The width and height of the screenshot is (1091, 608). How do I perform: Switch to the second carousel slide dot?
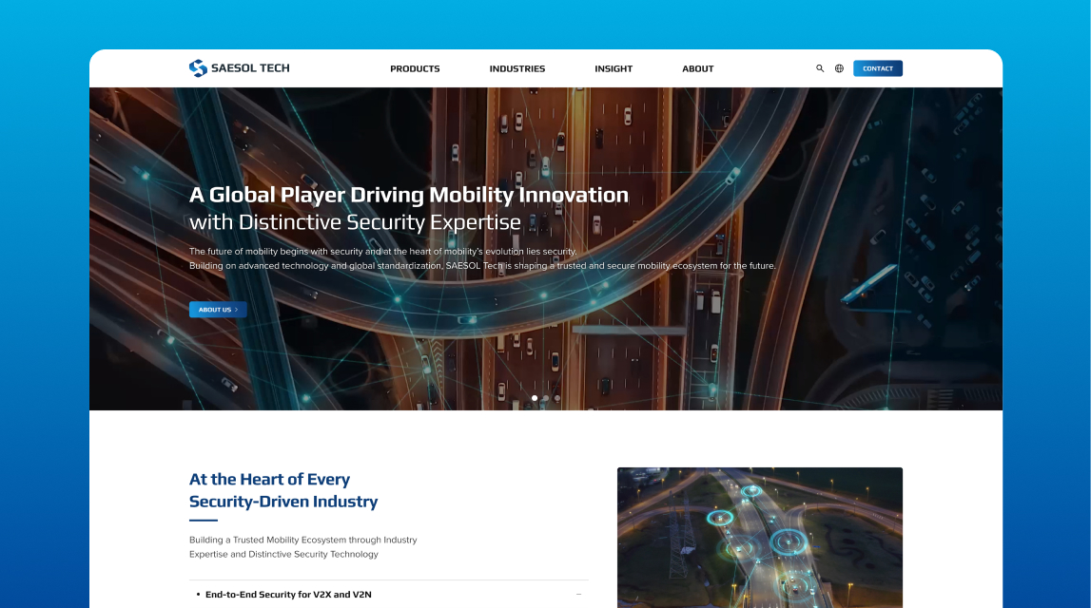point(546,398)
